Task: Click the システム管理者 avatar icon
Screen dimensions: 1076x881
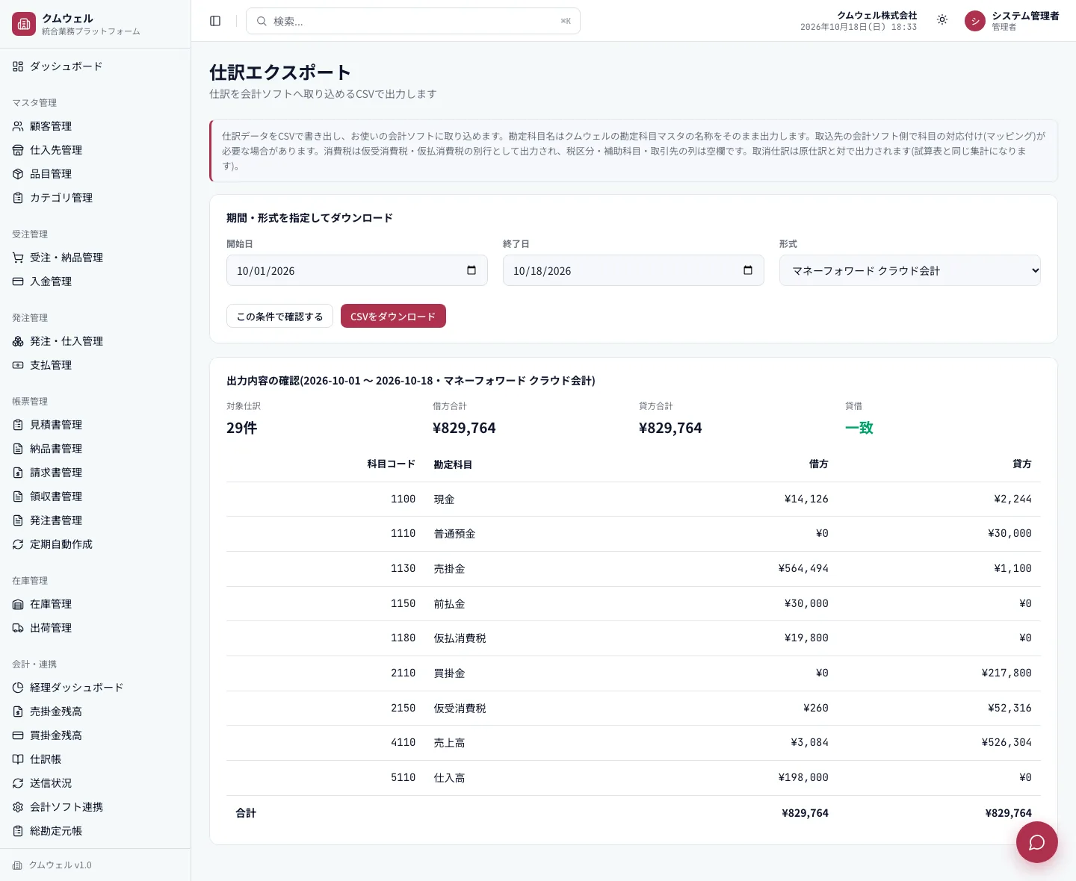Action: (975, 21)
